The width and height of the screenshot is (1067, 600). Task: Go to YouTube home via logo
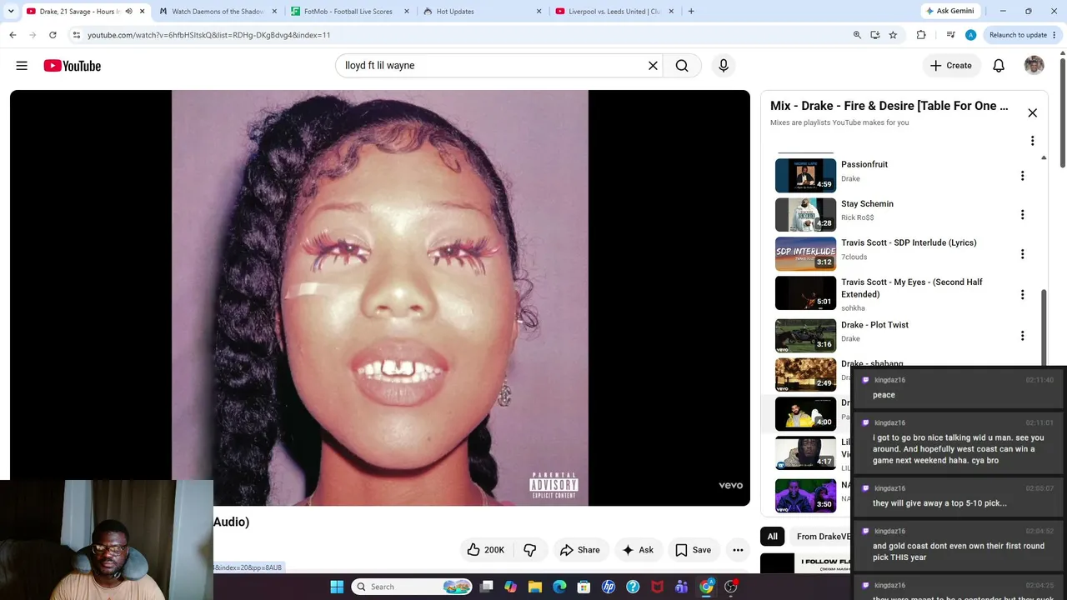pos(73,66)
